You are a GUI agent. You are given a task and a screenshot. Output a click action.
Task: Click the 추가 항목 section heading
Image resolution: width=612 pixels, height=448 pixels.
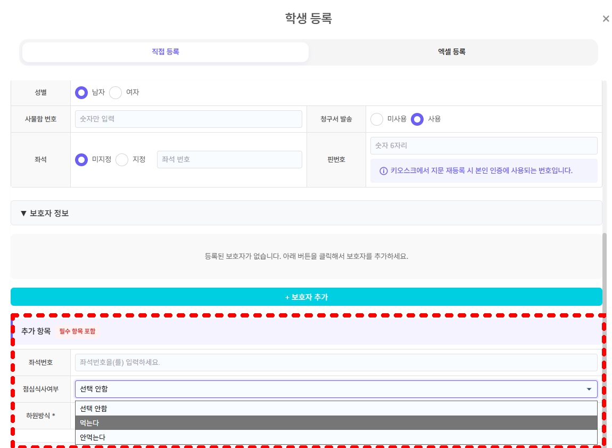(36, 331)
